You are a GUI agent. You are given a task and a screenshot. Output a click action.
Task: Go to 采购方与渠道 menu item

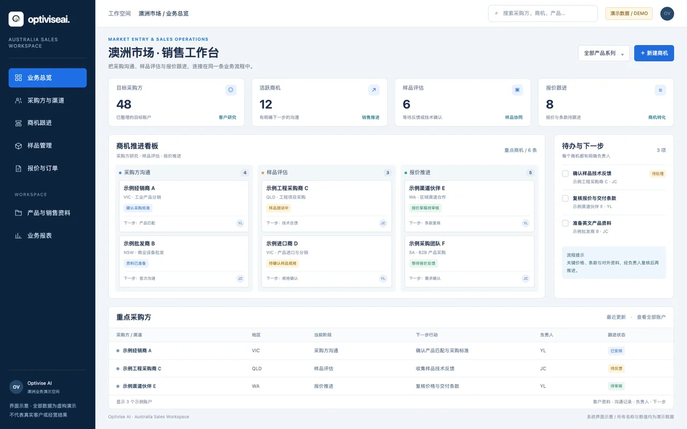[x=47, y=100]
